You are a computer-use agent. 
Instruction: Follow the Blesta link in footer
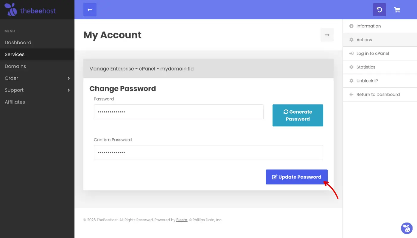pos(182,220)
